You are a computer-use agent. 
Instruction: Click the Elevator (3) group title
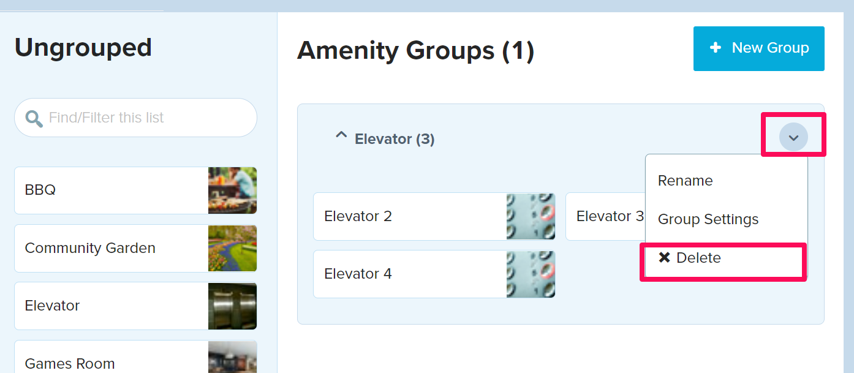pyautogui.click(x=395, y=139)
